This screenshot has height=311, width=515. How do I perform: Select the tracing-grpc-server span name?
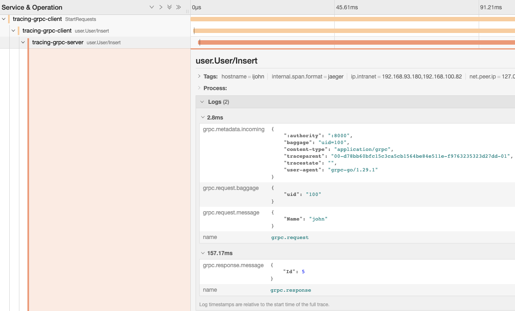(x=58, y=42)
